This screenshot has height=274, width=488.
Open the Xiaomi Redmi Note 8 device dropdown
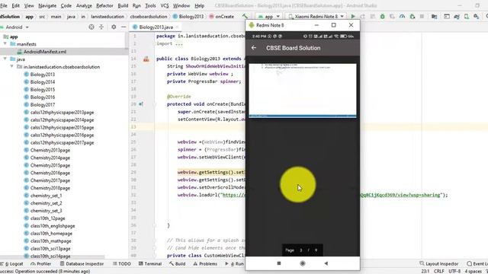316,17
